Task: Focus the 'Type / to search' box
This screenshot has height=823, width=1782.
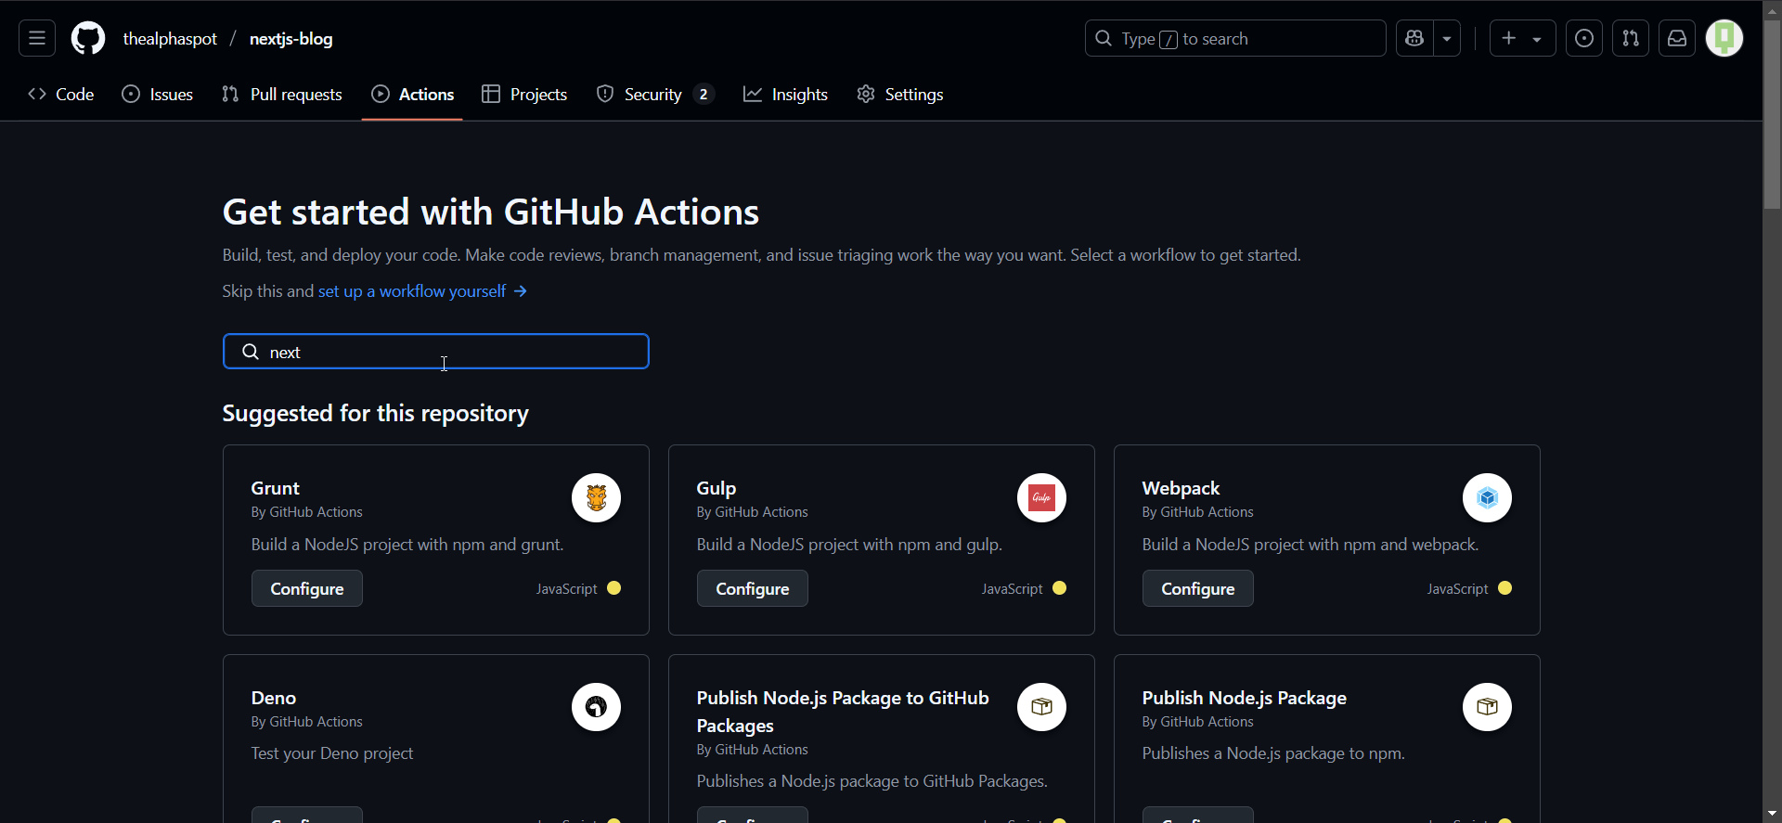Action: (x=1235, y=38)
